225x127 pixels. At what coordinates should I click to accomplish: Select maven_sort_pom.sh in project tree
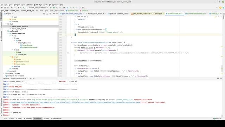point(19,29)
